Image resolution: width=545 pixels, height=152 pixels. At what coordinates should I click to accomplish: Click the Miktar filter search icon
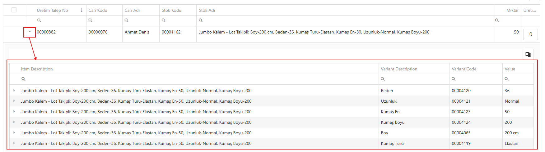(497, 20)
